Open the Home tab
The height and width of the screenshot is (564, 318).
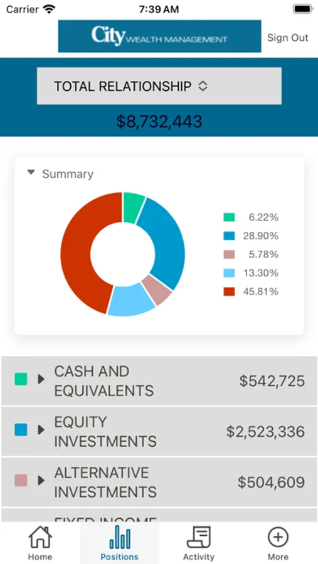click(40, 543)
